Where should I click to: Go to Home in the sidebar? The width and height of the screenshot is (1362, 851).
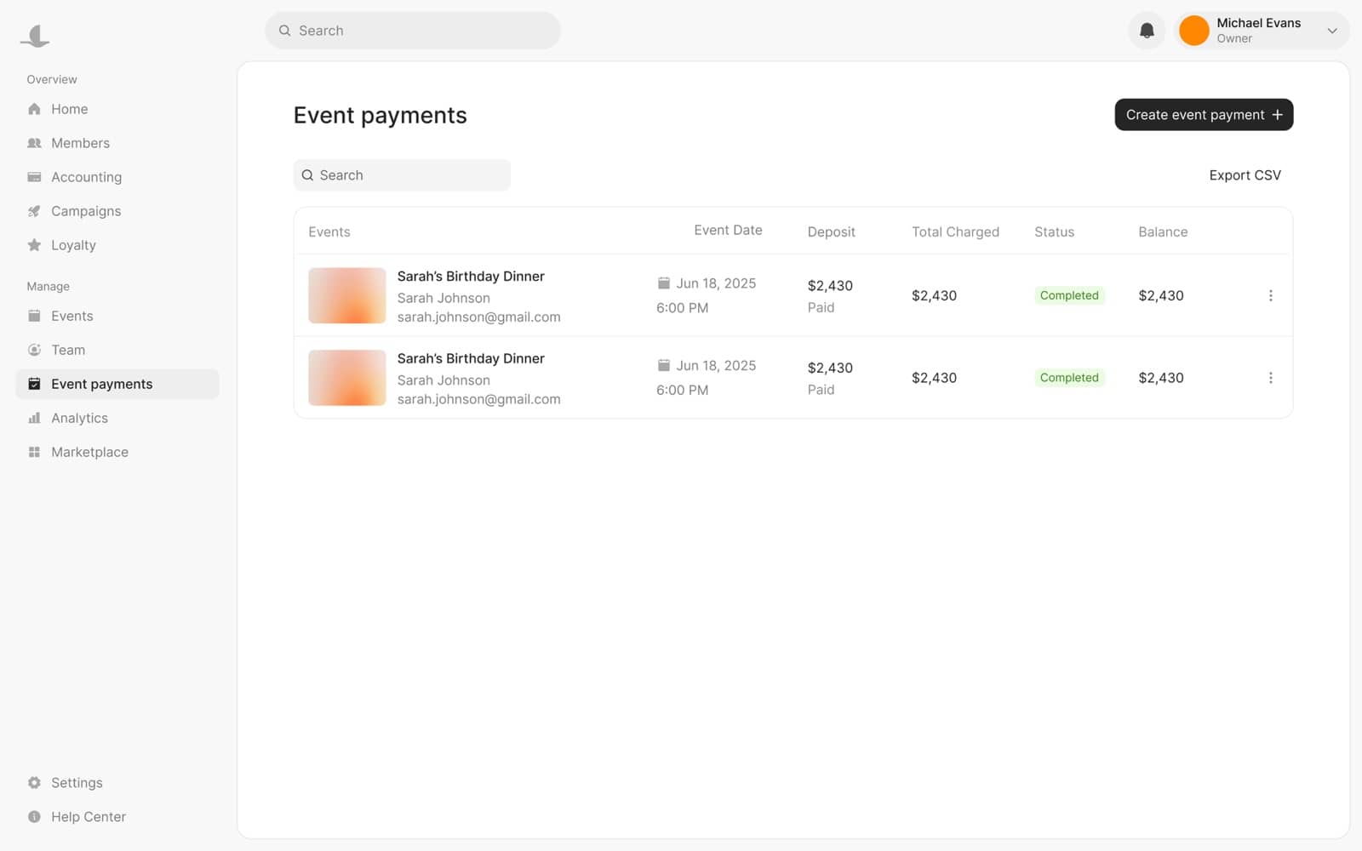(117, 109)
